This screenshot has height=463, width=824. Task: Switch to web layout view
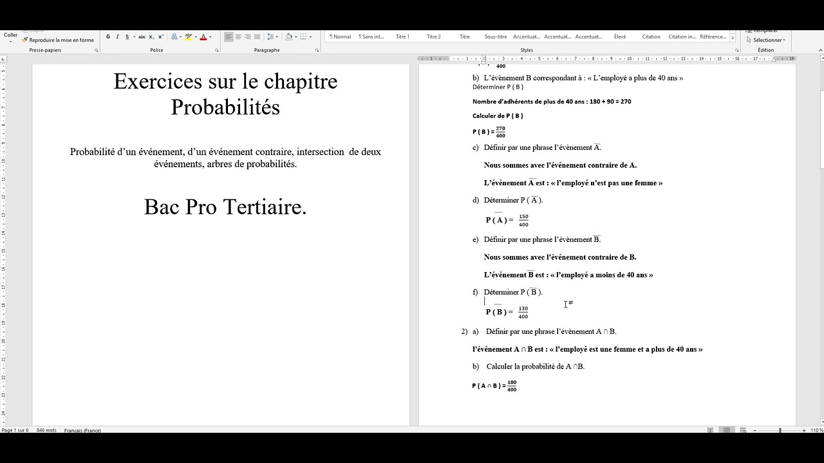[x=743, y=430]
